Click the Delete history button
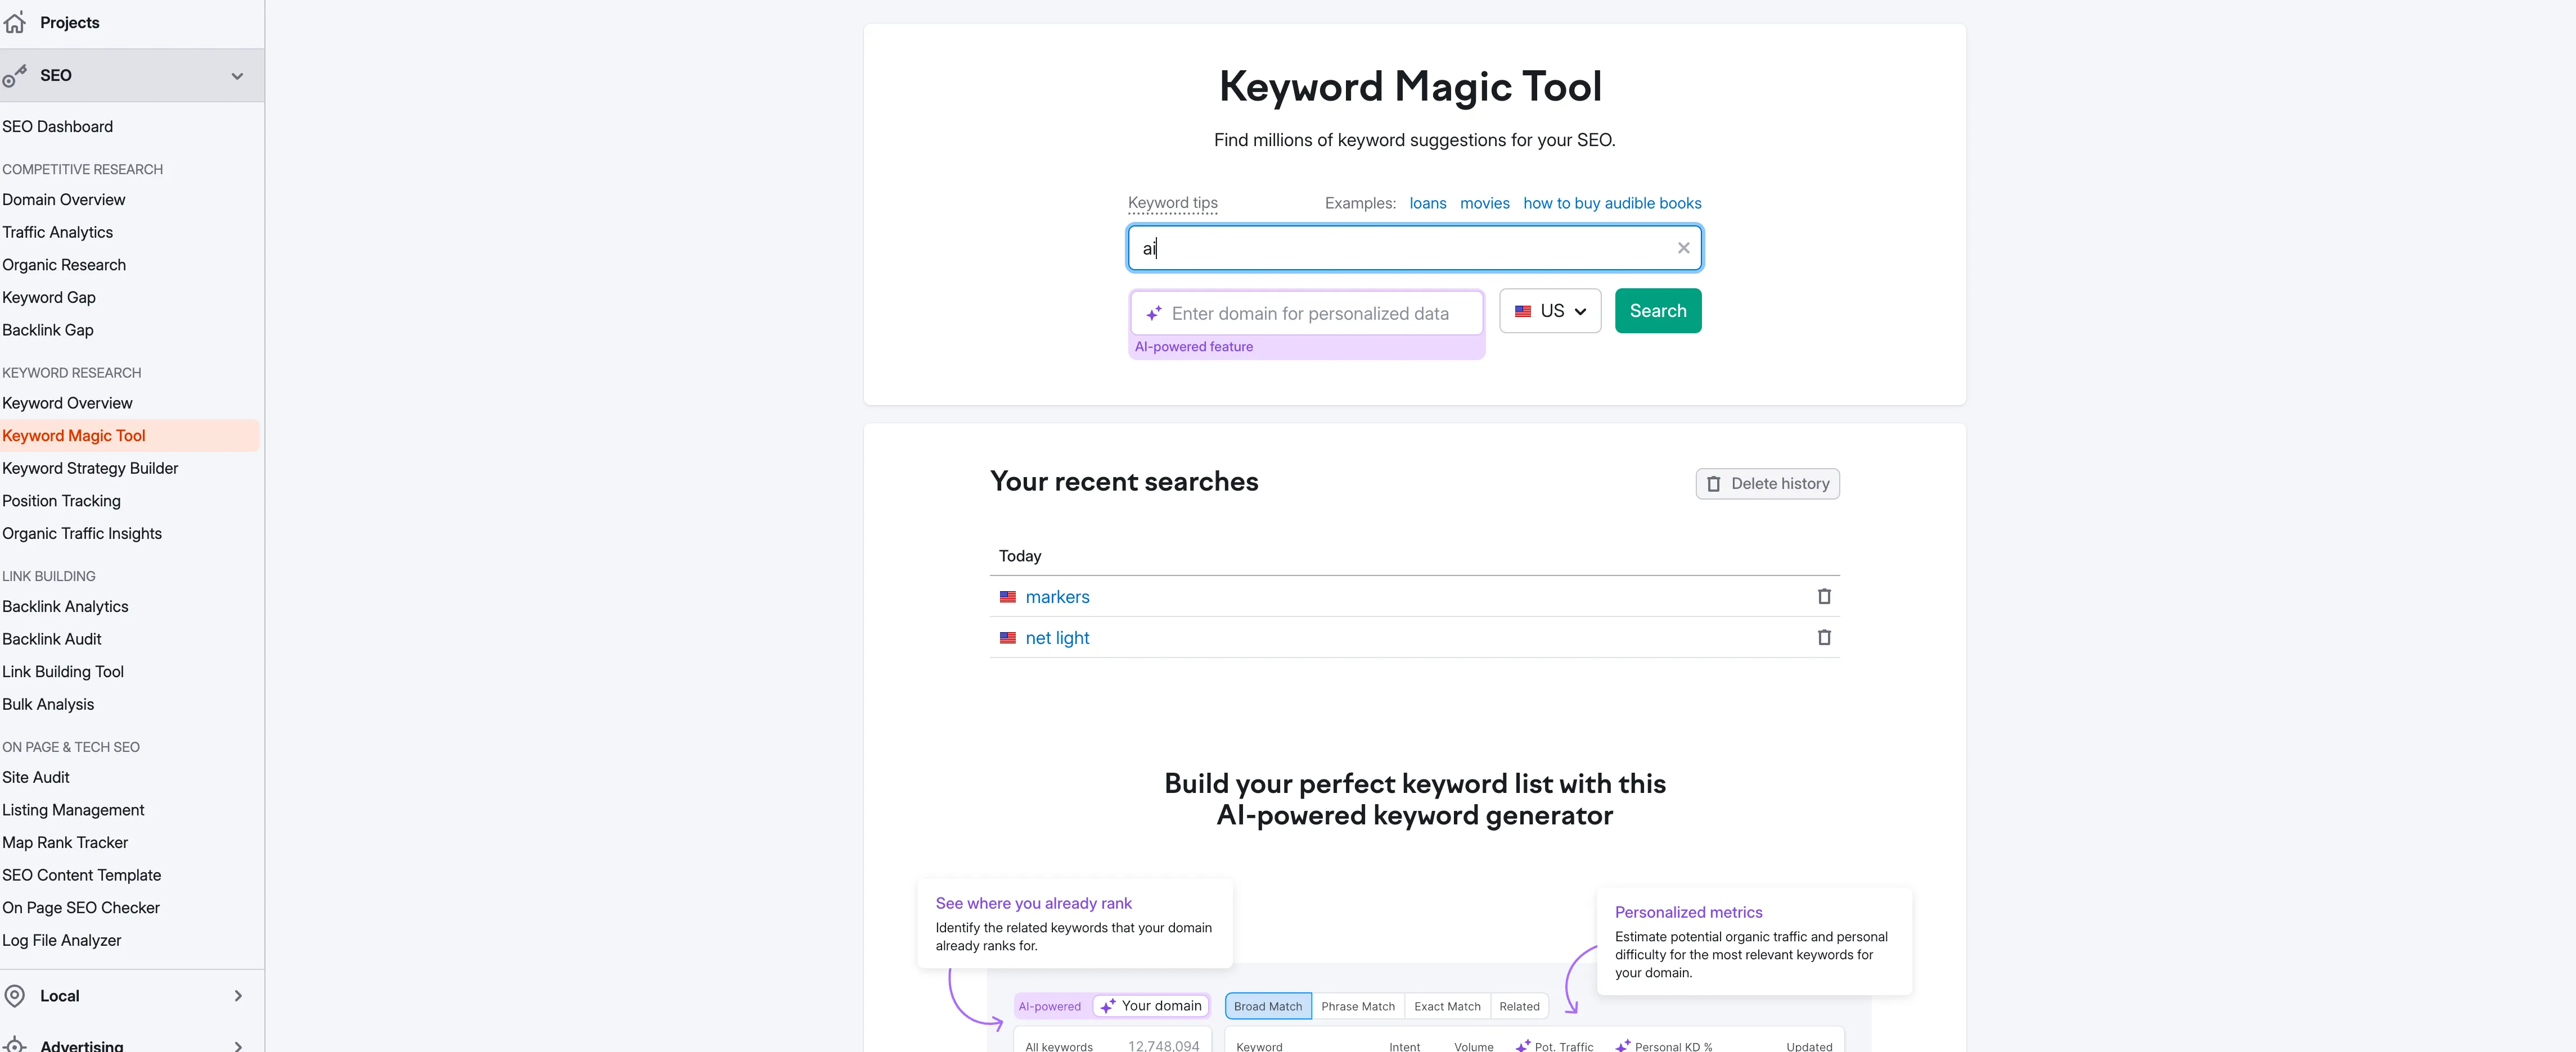 (x=1767, y=484)
